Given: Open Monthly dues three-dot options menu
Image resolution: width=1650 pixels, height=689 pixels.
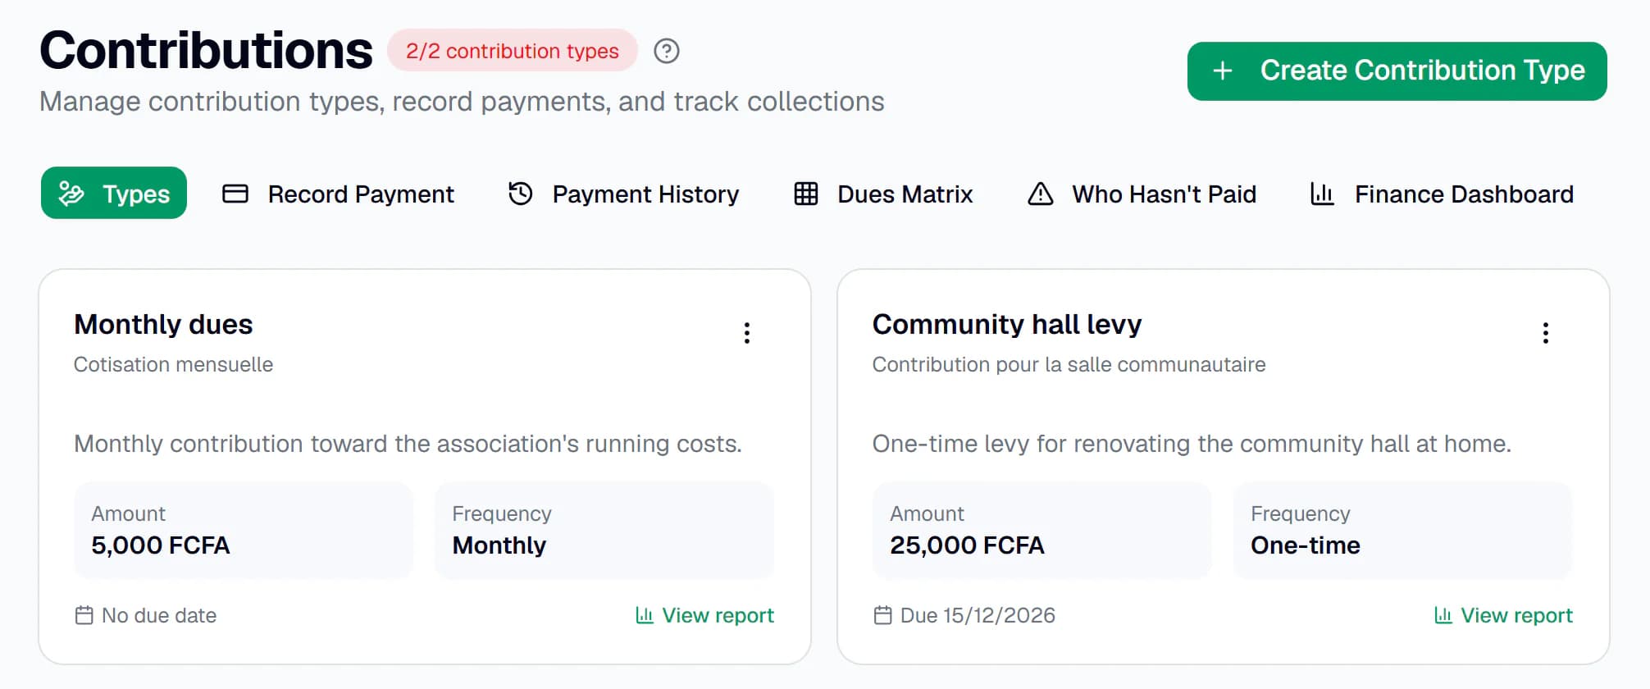Looking at the screenshot, I should pyautogui.click(x=746, y=333).
